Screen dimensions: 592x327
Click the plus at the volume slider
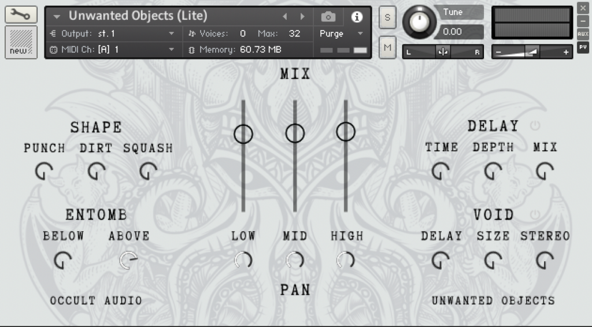coord(565,52)
